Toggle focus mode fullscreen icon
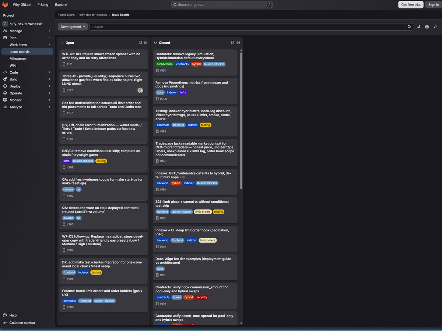Image resolution: width=442 pixels, height=331 pixels. (435, 27)
